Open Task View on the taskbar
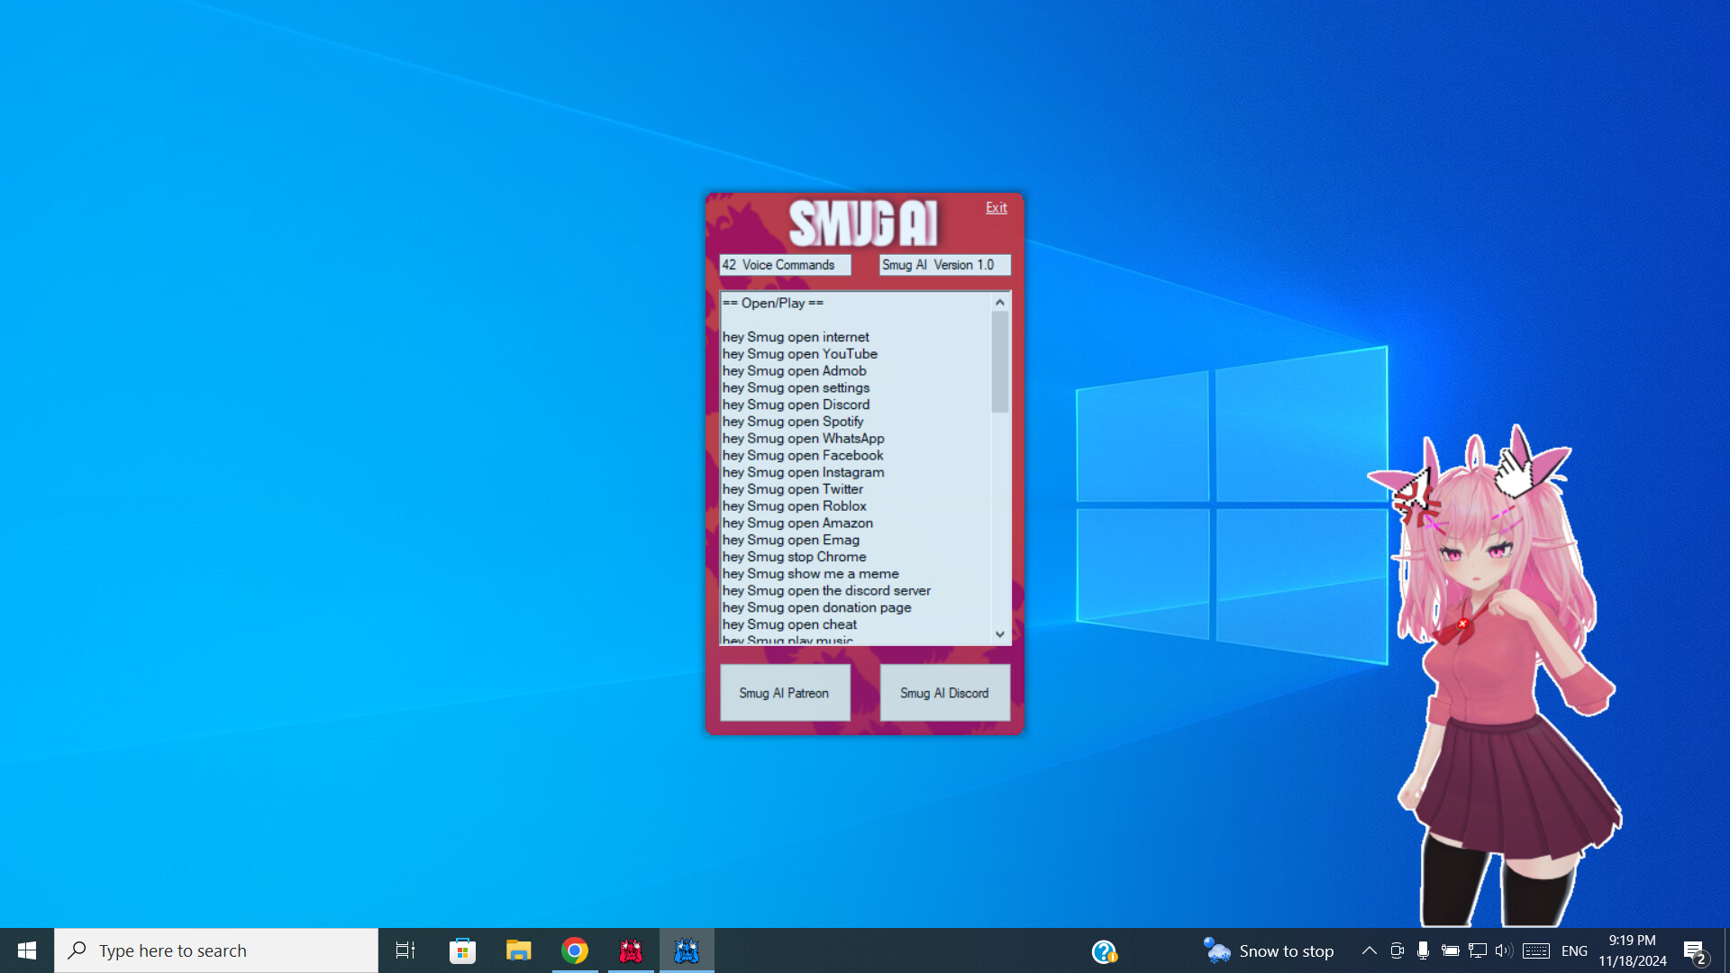Image resolution: width=1730 pixels, height=973 pixels. click(405, 950)
